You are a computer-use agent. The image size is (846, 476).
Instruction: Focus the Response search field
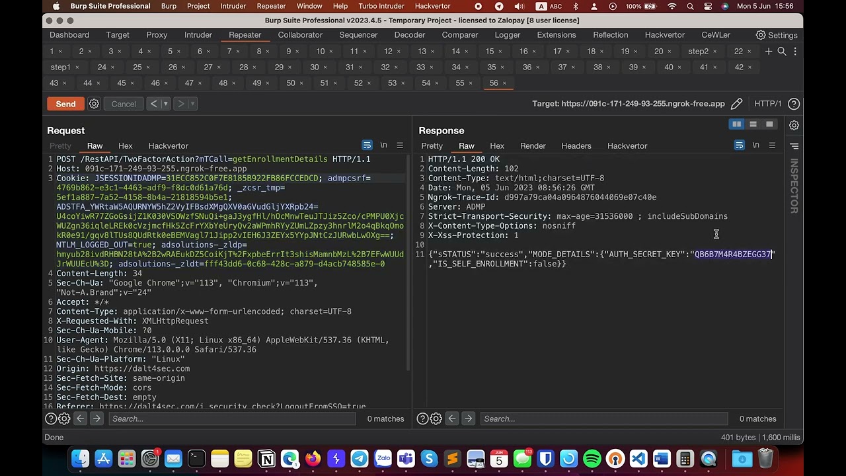click(x=604, y=418)
